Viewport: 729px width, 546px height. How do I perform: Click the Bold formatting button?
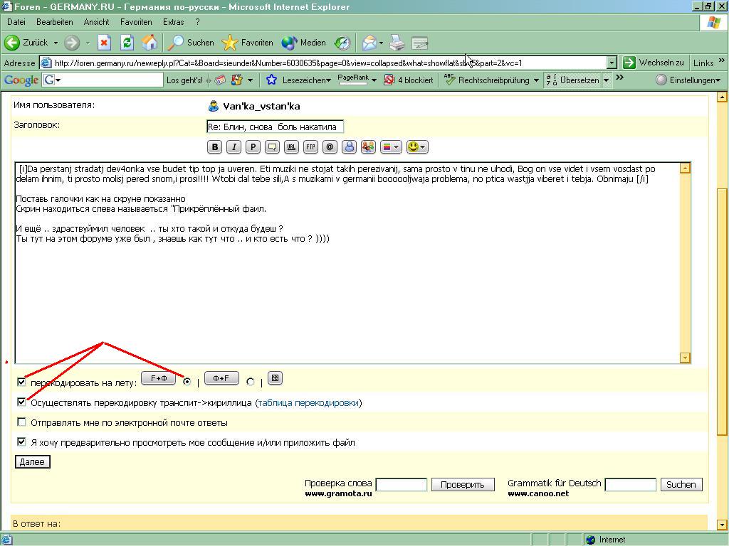tap(215, 147)
